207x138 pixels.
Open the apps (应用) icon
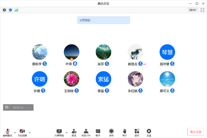(x=137, y=132)
